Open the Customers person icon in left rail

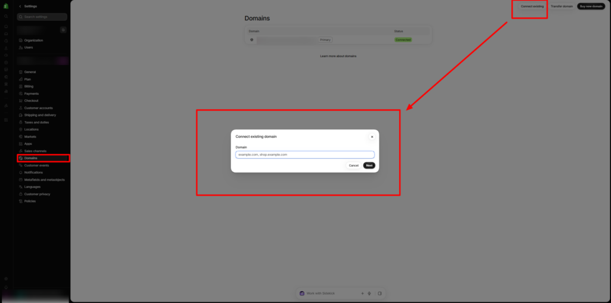6,48
